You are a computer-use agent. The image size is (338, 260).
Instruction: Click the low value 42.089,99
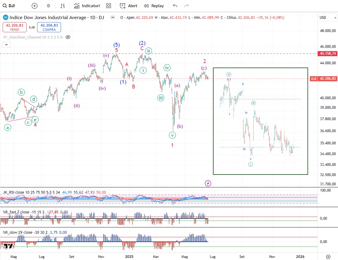pyautogui.click(x=210, y=17)
